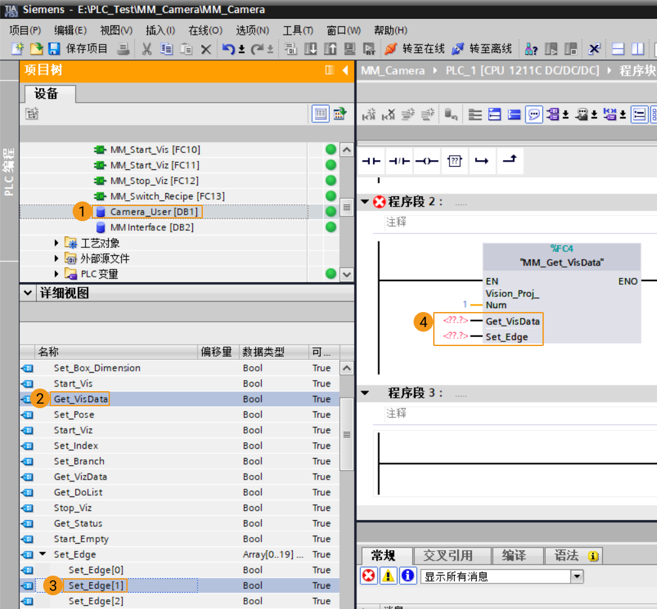Click the MM_Camera breadcrumb link
657x609 pixels.
point(393,71)
